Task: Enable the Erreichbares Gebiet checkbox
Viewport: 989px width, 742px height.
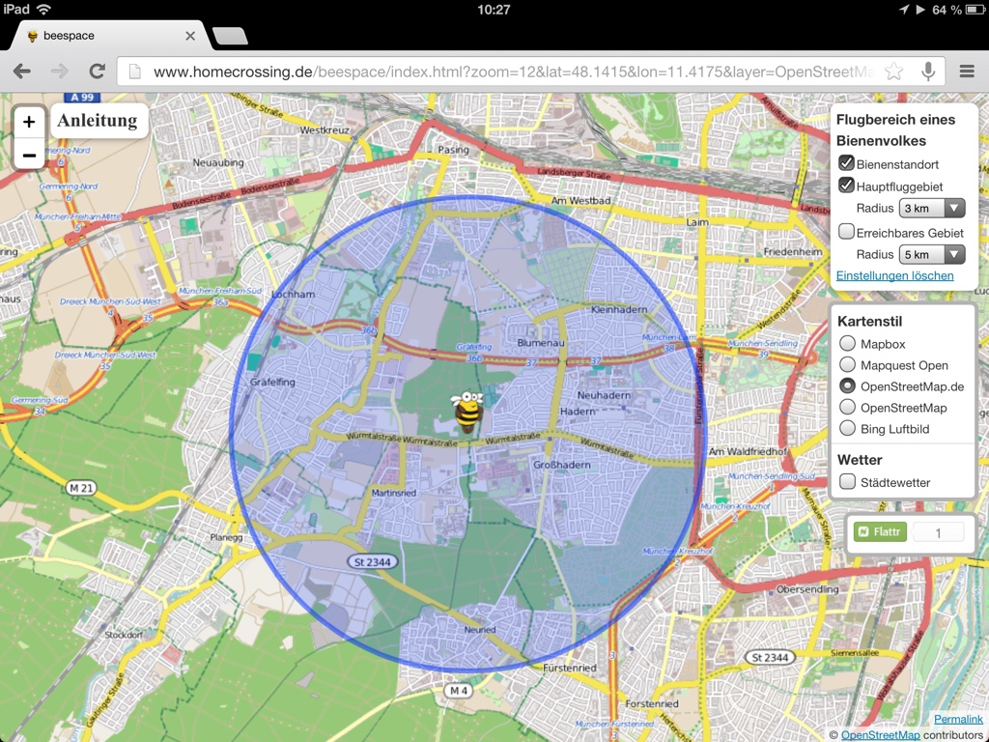Action: (846, 232)
